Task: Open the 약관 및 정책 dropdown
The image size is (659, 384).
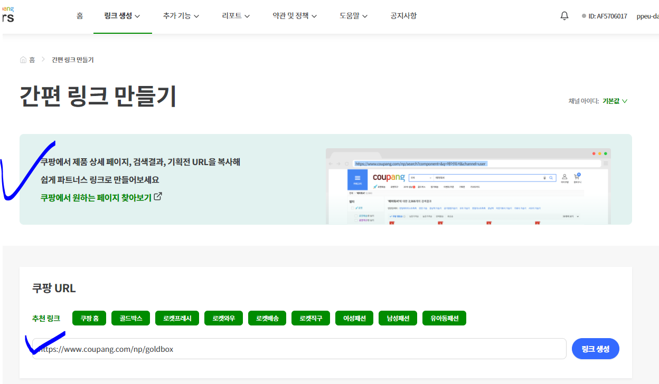Action: click(x=295, y=16)
